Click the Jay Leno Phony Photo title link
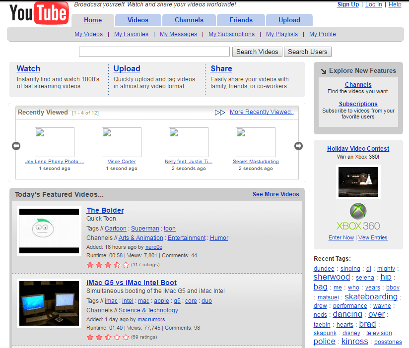 click(55, 162)
